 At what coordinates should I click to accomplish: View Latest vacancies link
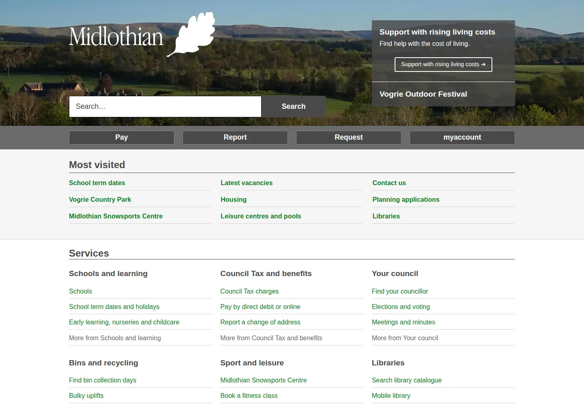point(247,183)
